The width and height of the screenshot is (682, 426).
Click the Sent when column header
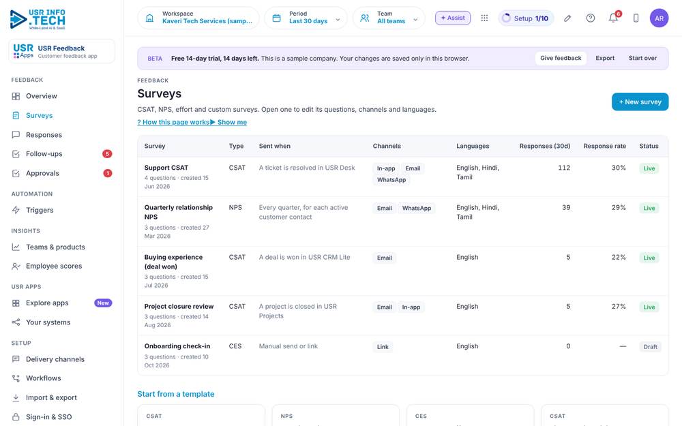click(x=274, y=146)
